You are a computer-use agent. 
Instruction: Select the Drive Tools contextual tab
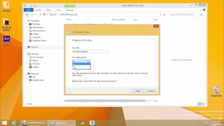(70, 6)
